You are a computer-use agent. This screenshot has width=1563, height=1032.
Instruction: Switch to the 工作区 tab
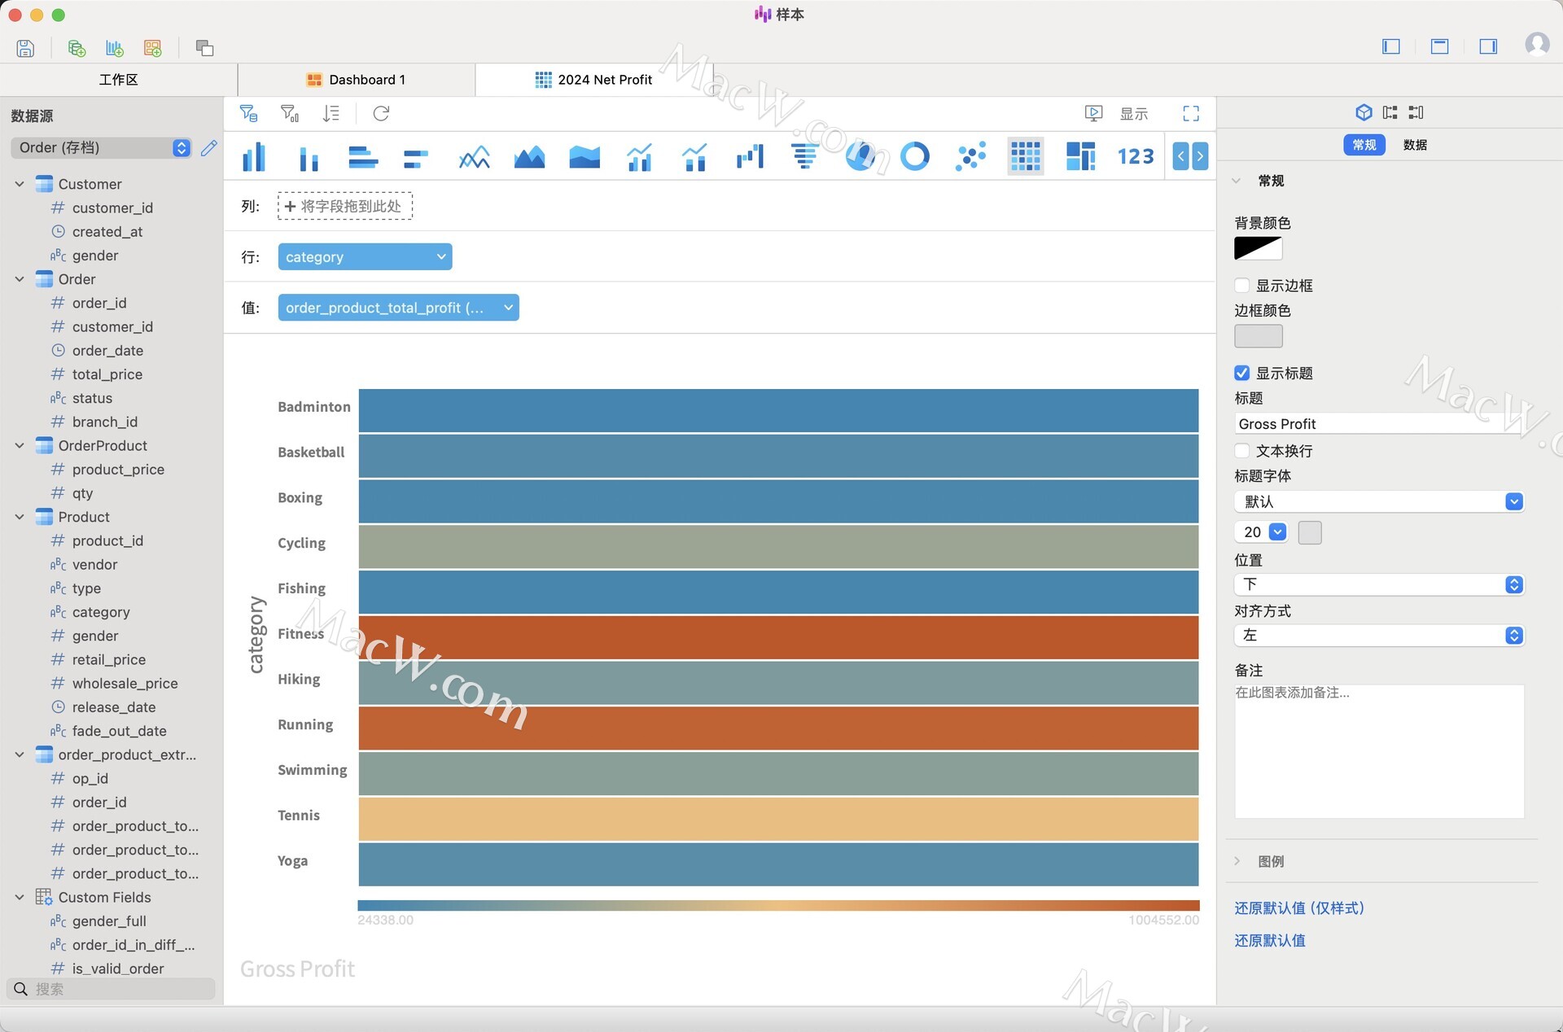tap(119, 80)
